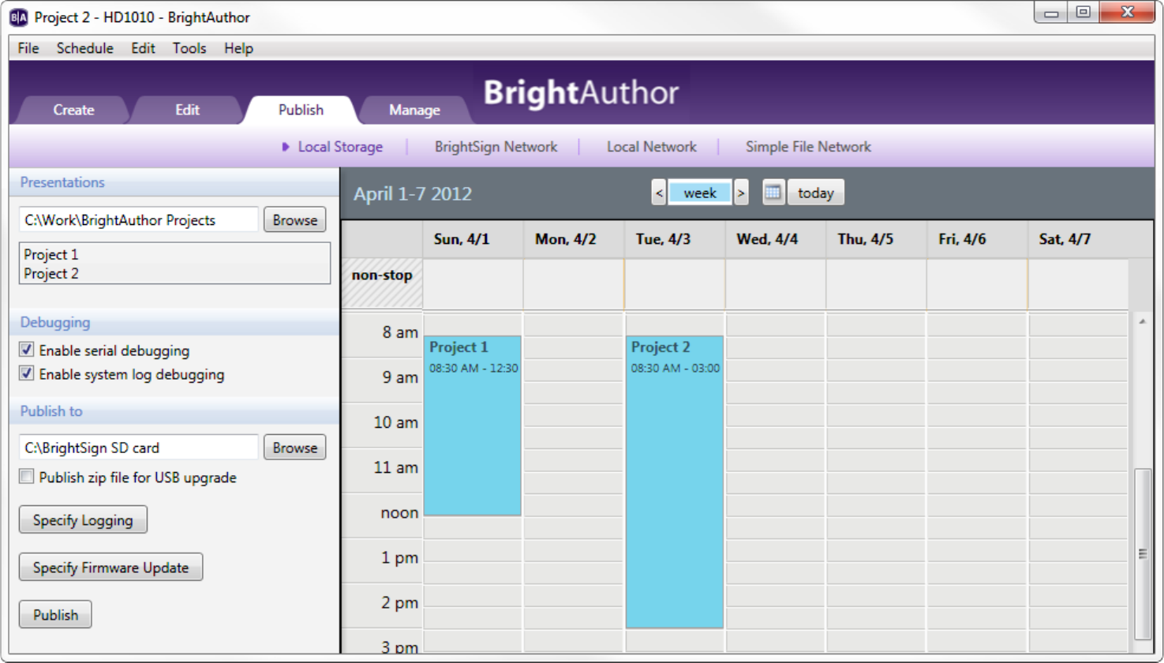
Task: Click the schedule vertical scrollbar thumb
Action: point(1142,553)
